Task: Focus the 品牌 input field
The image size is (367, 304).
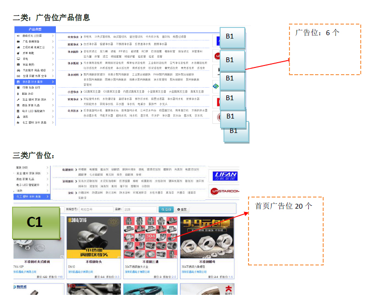Action: point(140,210)
